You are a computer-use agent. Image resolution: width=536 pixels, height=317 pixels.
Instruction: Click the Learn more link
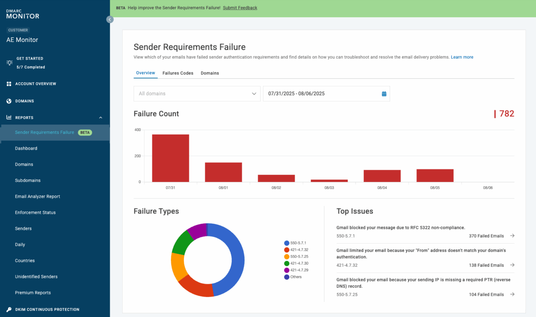[x=462, y=57]
